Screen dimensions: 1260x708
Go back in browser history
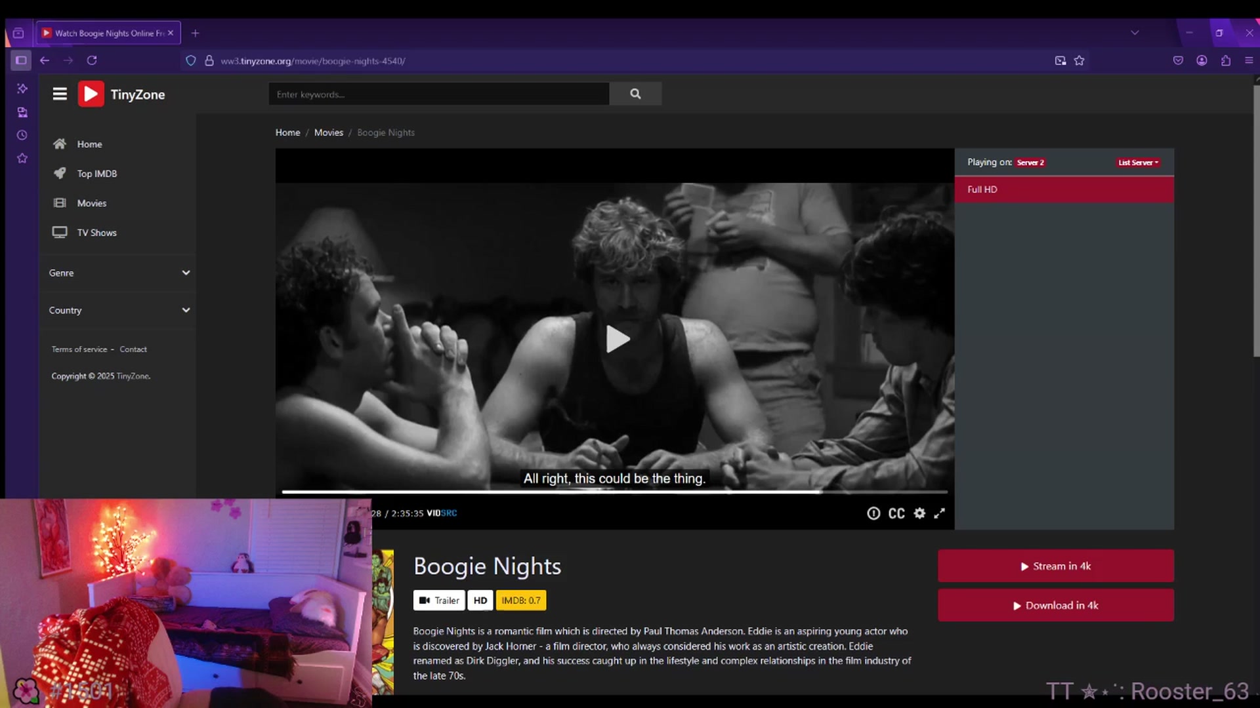coord(45,60)
